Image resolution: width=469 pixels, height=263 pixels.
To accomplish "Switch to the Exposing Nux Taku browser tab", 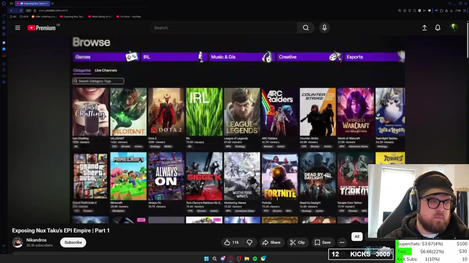I will [32, 3].
